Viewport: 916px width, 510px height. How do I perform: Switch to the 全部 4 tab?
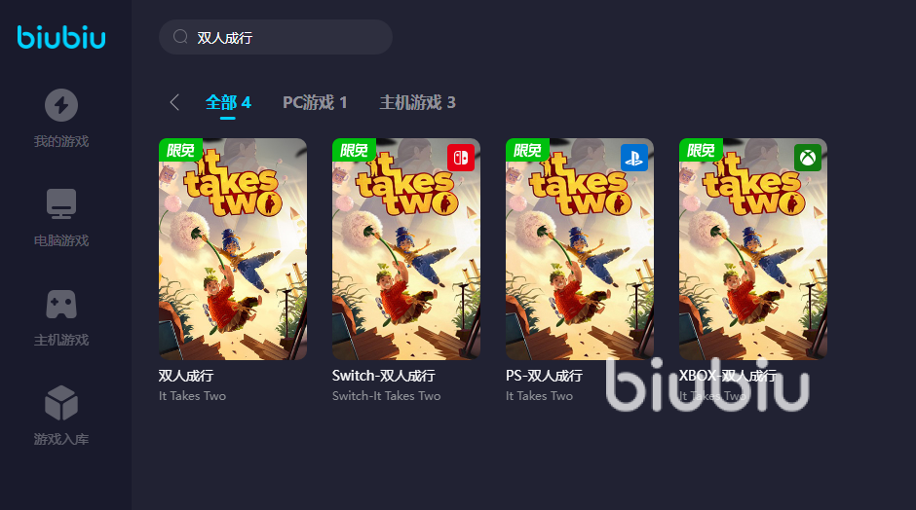click(x=228, y=103)
